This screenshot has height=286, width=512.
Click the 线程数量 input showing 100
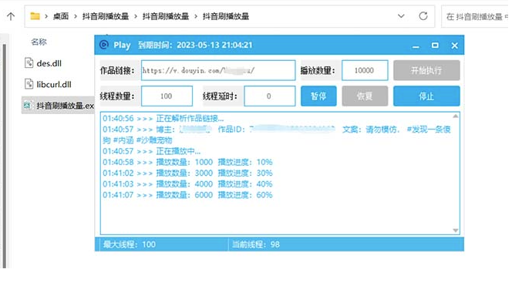tap(167, 96)
